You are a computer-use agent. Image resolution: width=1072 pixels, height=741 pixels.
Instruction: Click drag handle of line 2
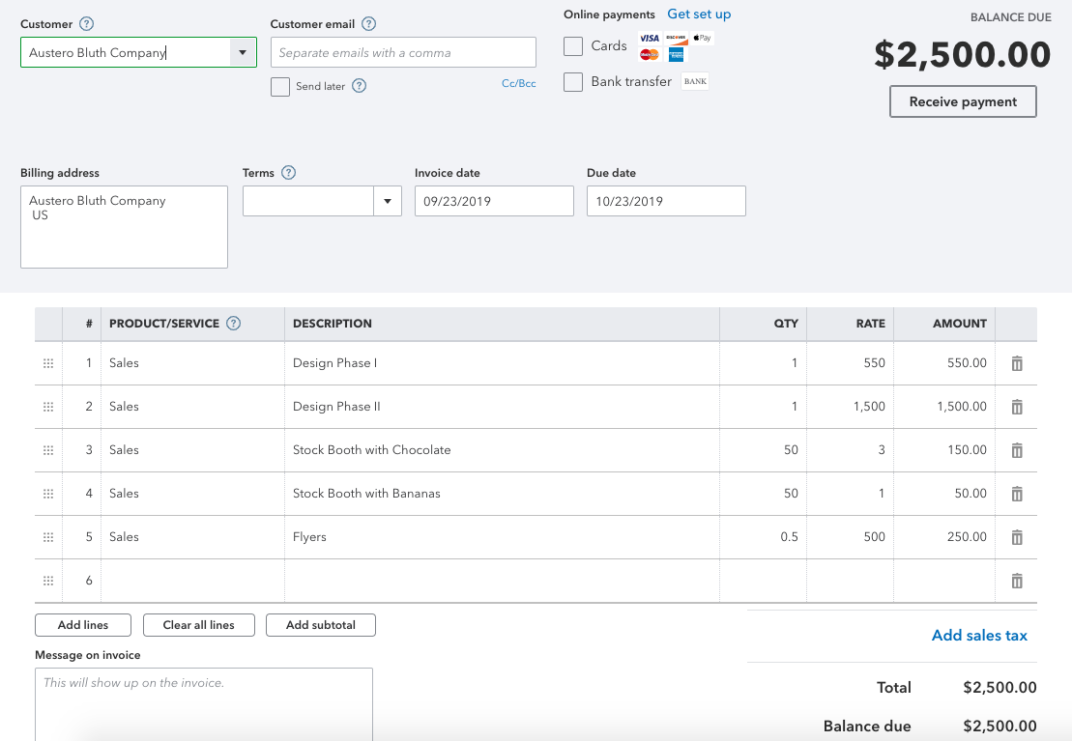[48, 407]
